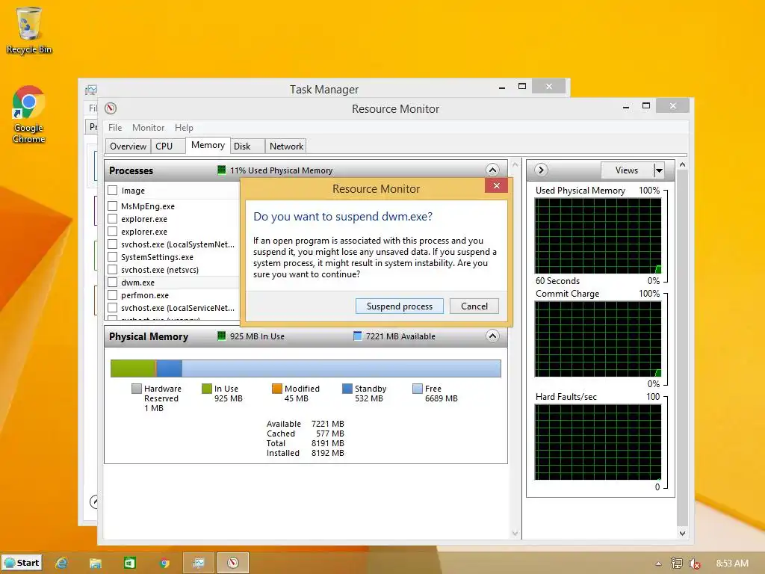
Task: Open the Monitor menu
Action: click(149, 127)
